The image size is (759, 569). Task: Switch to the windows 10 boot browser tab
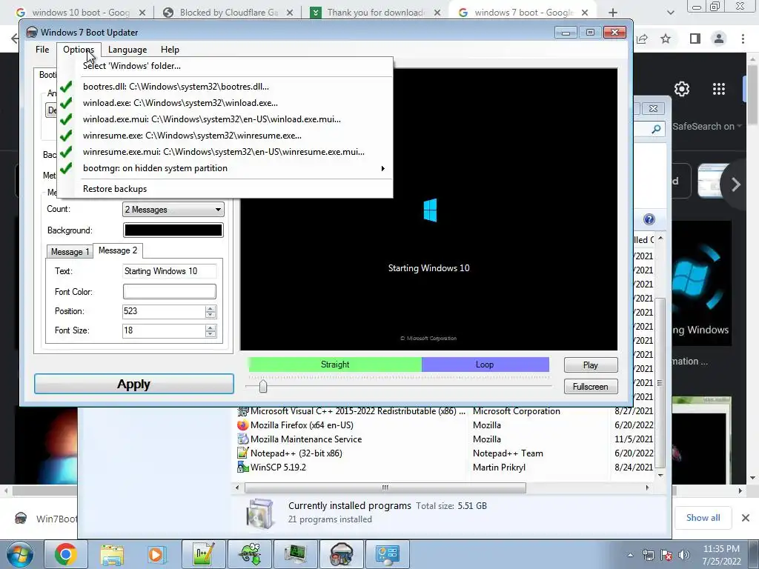pos(81,13)
